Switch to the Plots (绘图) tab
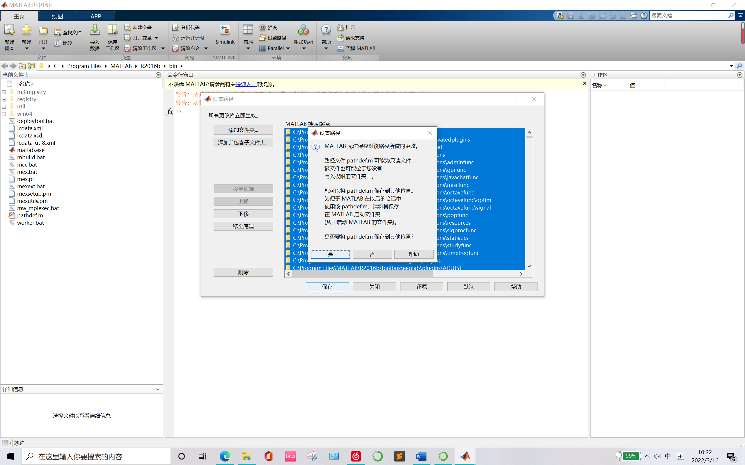 57,16
